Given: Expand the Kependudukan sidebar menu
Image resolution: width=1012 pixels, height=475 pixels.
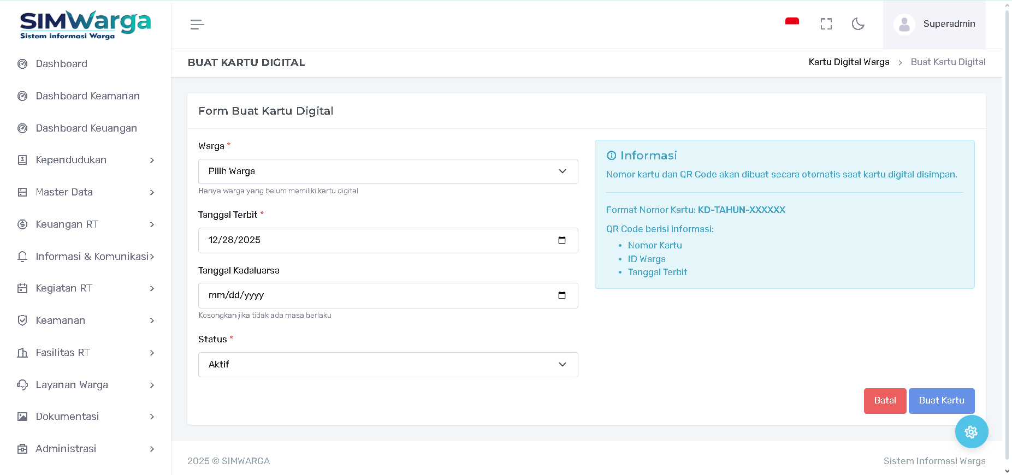Looking at the screenshot, I should pyautogui.click(x=85, y=160).
